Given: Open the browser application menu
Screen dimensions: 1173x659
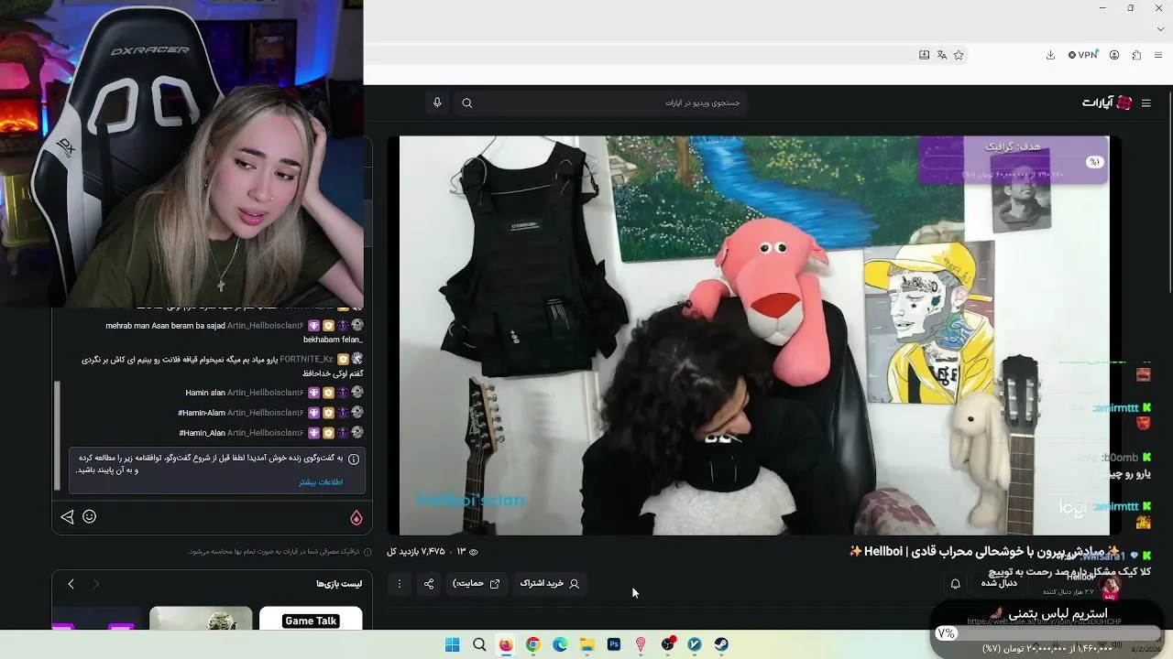Looking at the screenshot, I should tap(1158, 55).
